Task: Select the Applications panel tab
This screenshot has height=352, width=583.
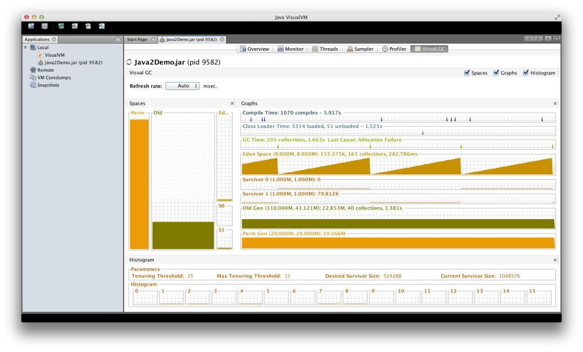Action: pos(37,39)
